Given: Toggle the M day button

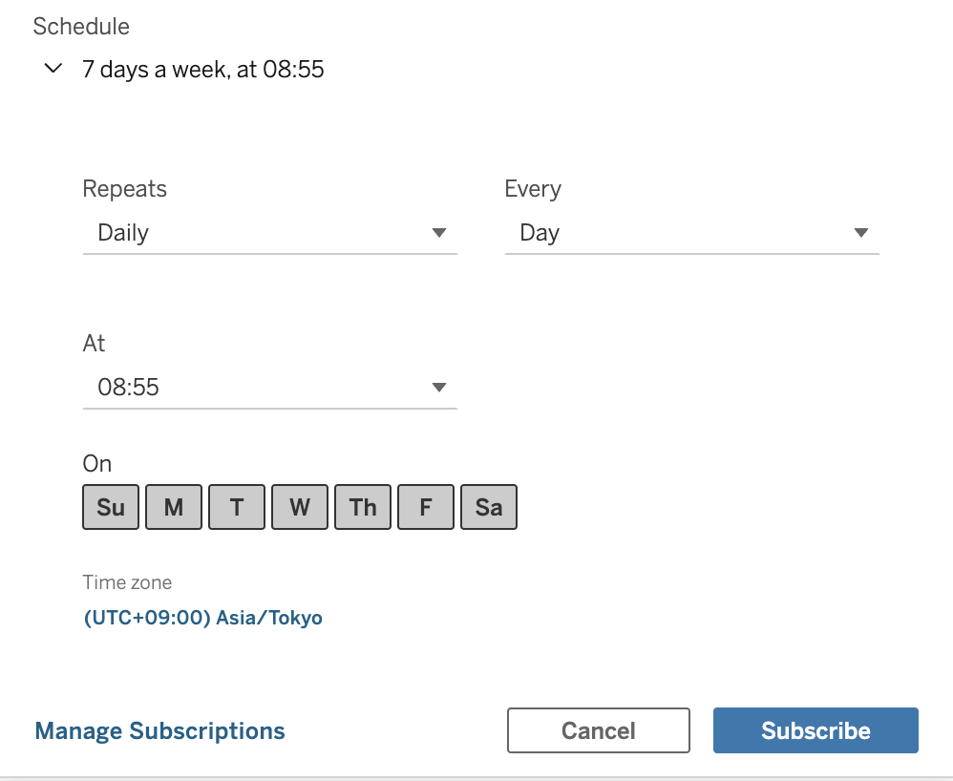Looking at the screenshot, I should tap(174, 507).
